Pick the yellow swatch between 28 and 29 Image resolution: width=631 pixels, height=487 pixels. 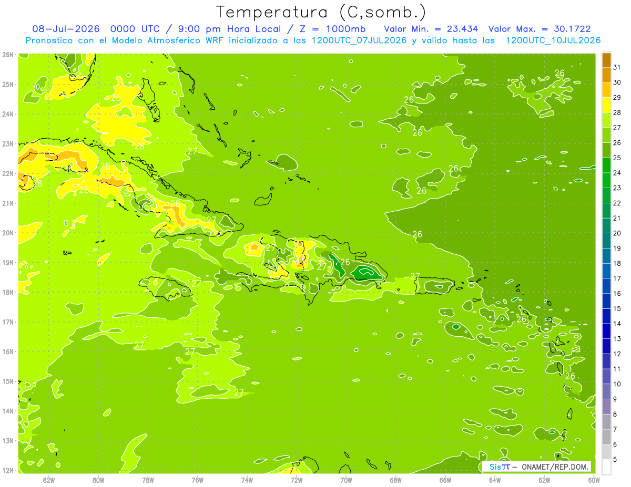(x=606, y=105)
